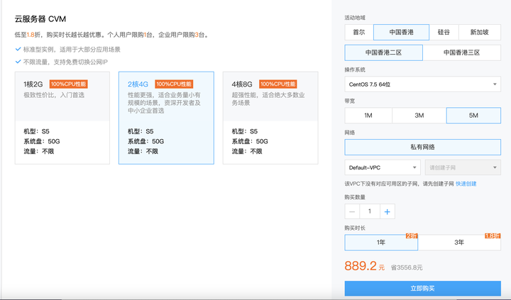Click the 操作系统 label
The width and height of the screenshot is (511, 300).
tap(355, 70)
